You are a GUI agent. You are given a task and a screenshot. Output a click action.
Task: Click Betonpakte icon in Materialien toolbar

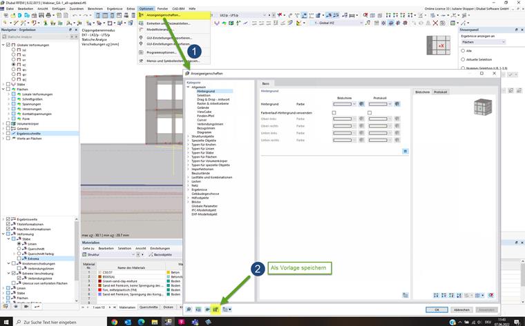pos(151,254)
